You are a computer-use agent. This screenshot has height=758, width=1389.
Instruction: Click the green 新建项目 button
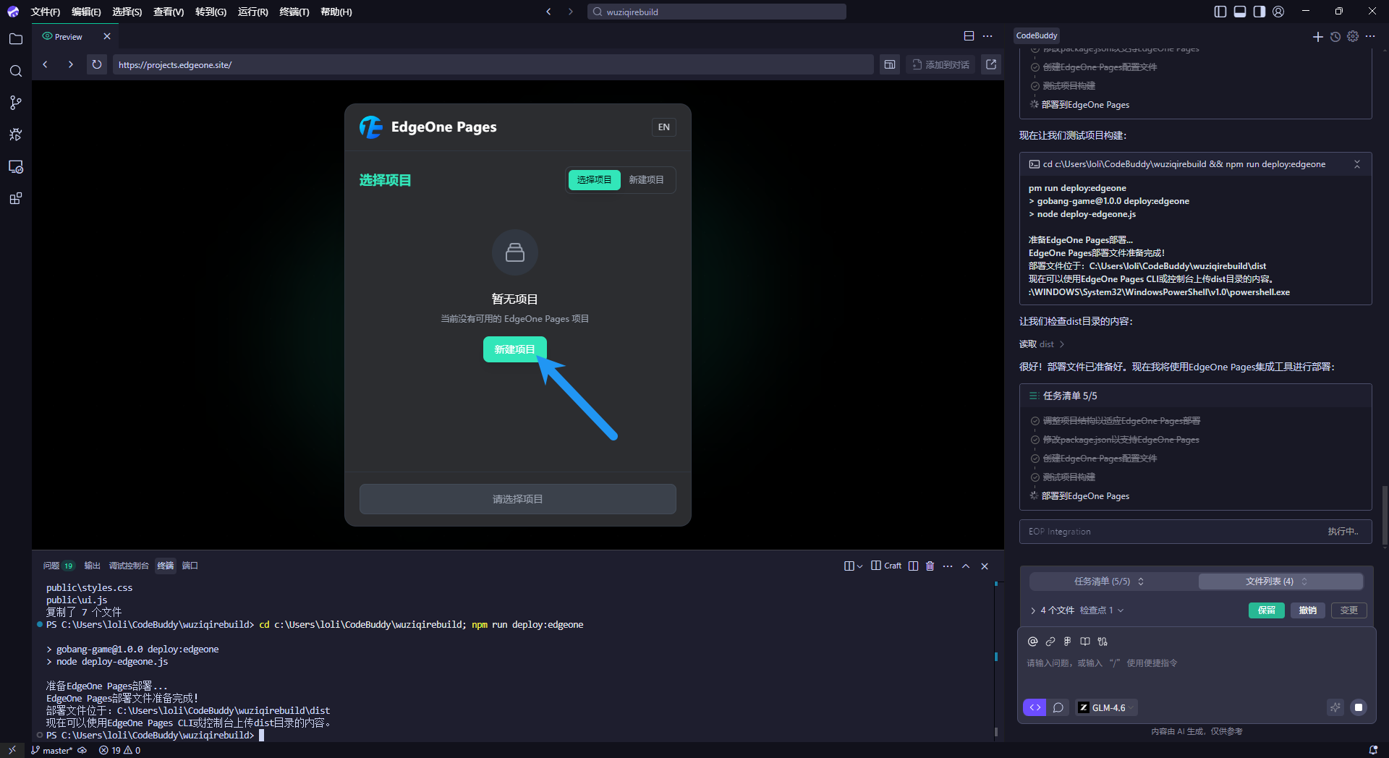point(514,349)
